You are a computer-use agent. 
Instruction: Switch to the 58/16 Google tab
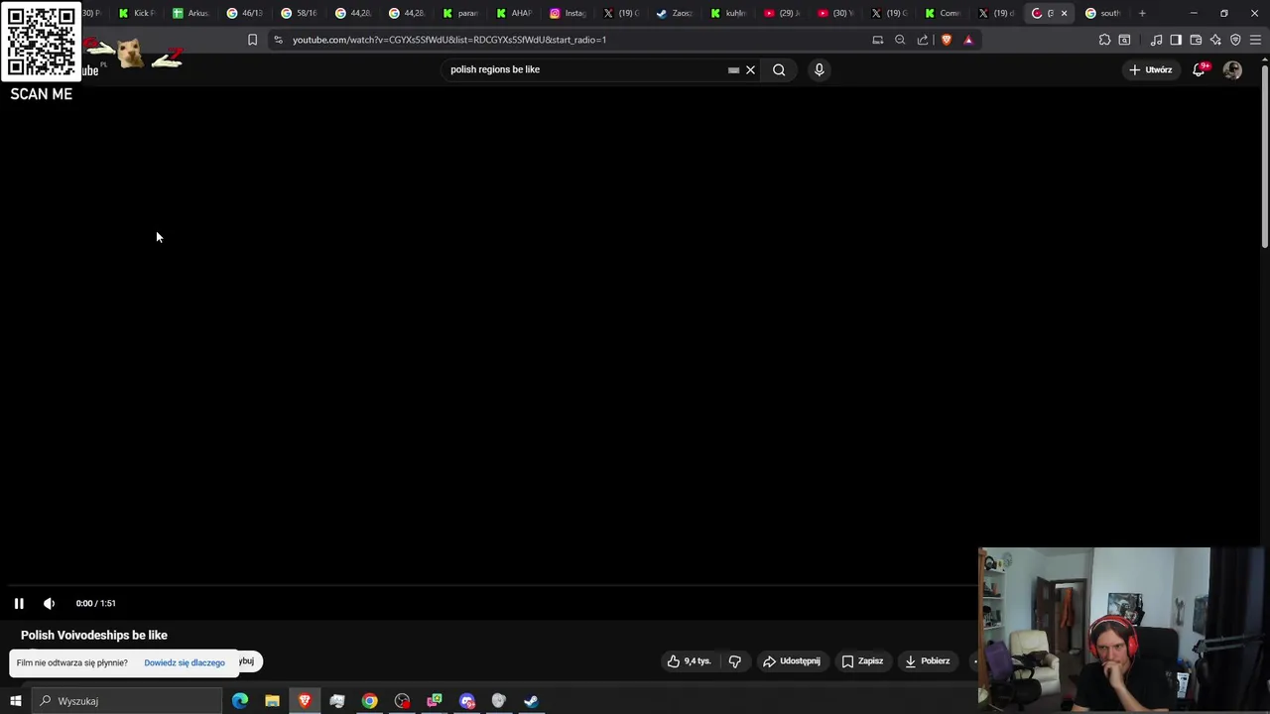(x=299, y=13)
